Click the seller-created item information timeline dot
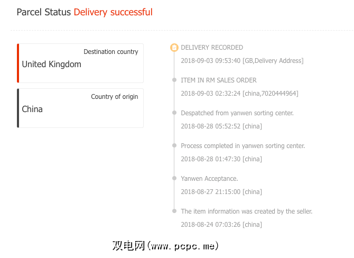The image size is (354, 258). pyautogui.click(x=174, y=211)
